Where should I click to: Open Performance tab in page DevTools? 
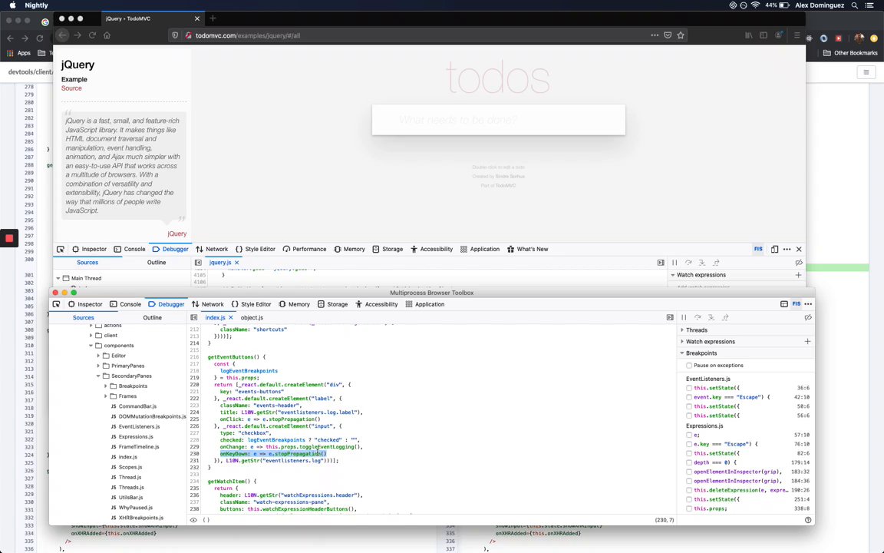305,249
